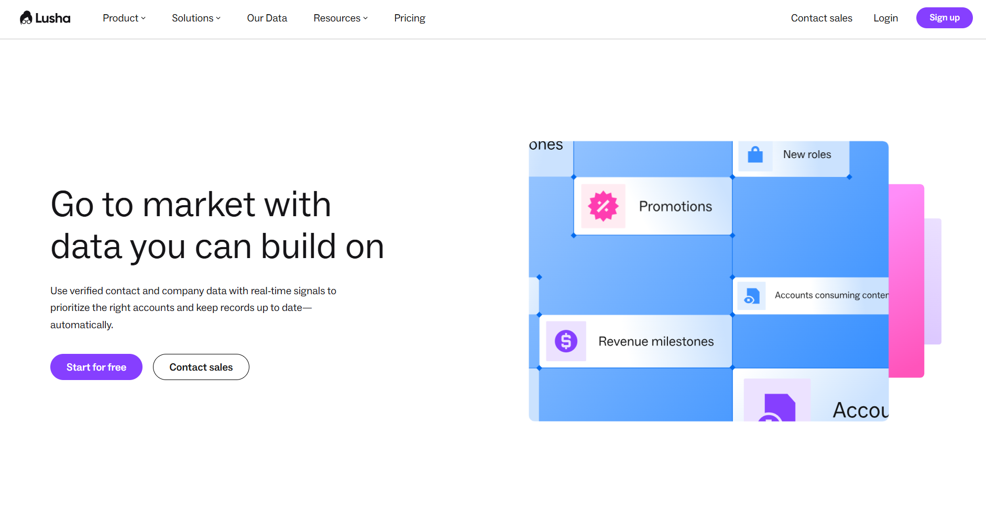Screen dimensions: 986x513
Task: Click the Start for free button
Action: [96, 367]
